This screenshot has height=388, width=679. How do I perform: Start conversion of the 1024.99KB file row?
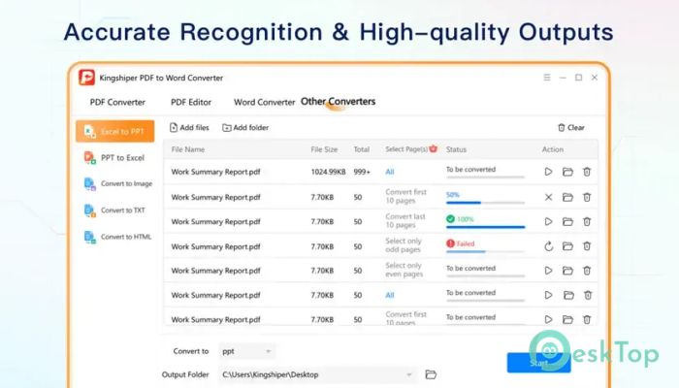(x=548, y=172)
